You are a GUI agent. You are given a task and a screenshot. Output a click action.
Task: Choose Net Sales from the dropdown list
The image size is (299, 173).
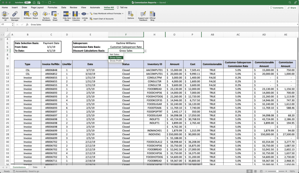116,54
